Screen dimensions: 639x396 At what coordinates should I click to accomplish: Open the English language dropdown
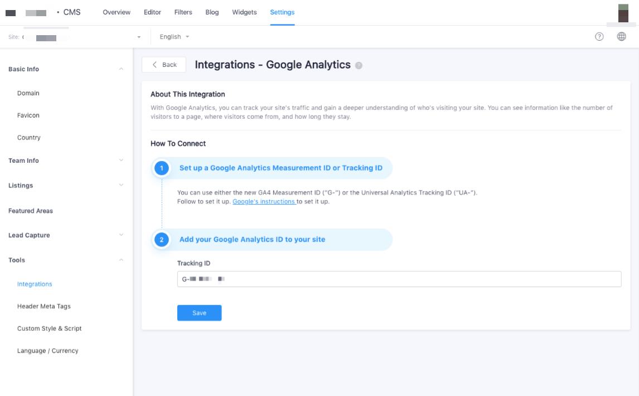click(175, 37)
